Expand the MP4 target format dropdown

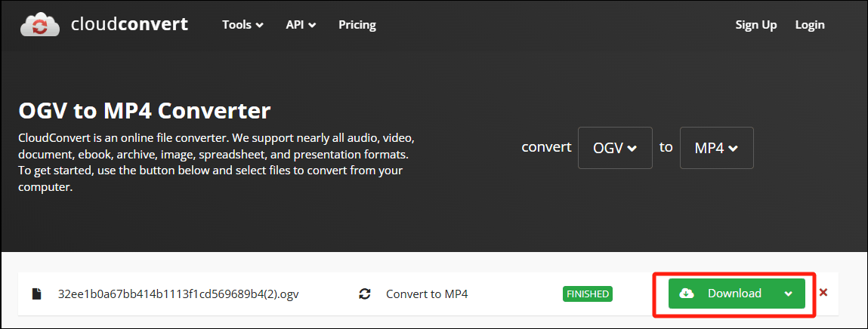tap(716, 148)
